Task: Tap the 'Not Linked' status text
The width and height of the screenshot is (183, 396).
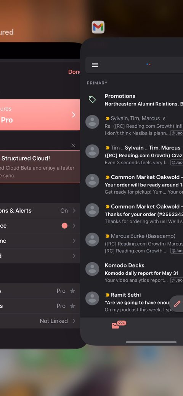Action: pos(54,321)
